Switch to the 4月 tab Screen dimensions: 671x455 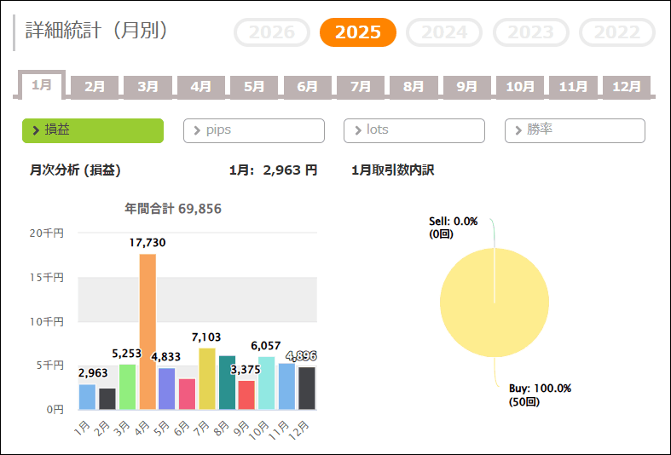[200, 86]
